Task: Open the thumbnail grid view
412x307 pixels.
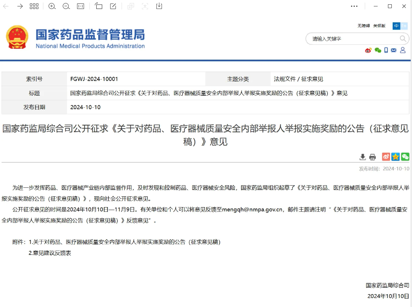Action: click(34, 6)
